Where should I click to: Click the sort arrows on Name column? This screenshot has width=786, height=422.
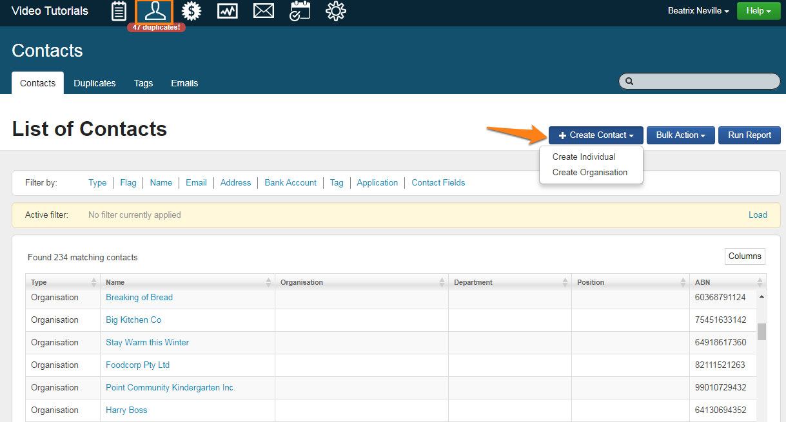(268, 282)
